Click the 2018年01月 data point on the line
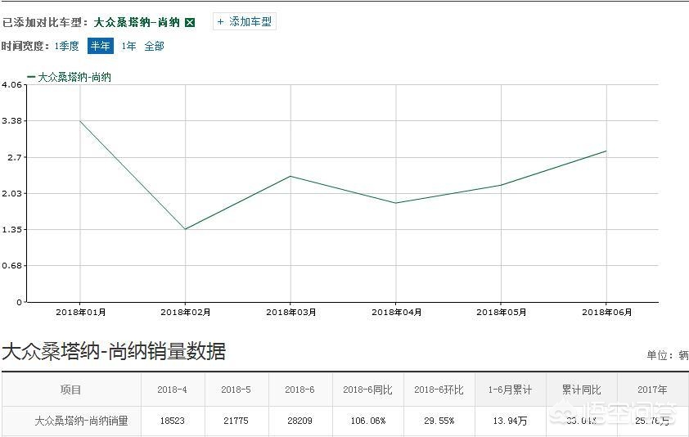The width and height of the screenshot is (689, 437). (x=80, y=121)
